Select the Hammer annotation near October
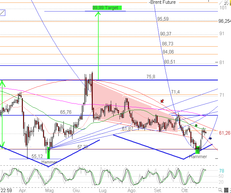Image resolution: width=231 pixels, height=193 pixels. tap(198, 157)
